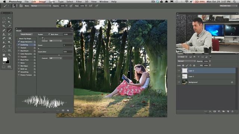The image size is (239, 134).
Task: Reset default foreground and background colors
Action: pyautogui.click(x=3, y=63)
